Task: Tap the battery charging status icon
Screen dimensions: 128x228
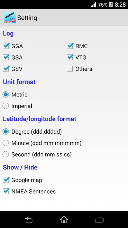Action: (111, 5)
